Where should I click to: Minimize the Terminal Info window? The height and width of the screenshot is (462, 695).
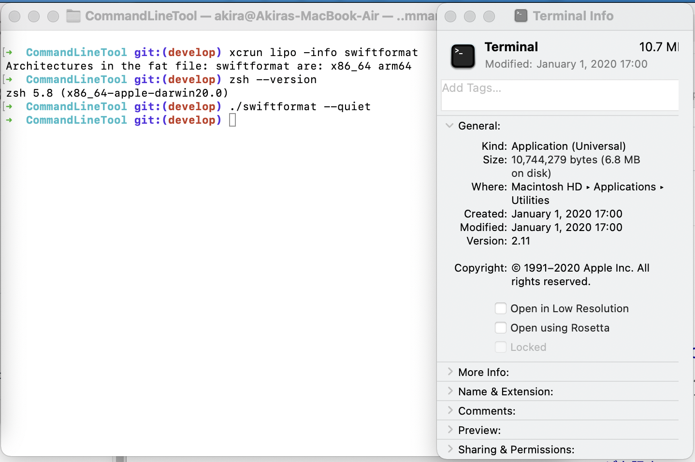[x=470, y=16]
